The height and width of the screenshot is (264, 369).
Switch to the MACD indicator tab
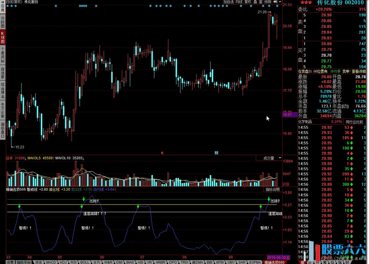(51, 262)
